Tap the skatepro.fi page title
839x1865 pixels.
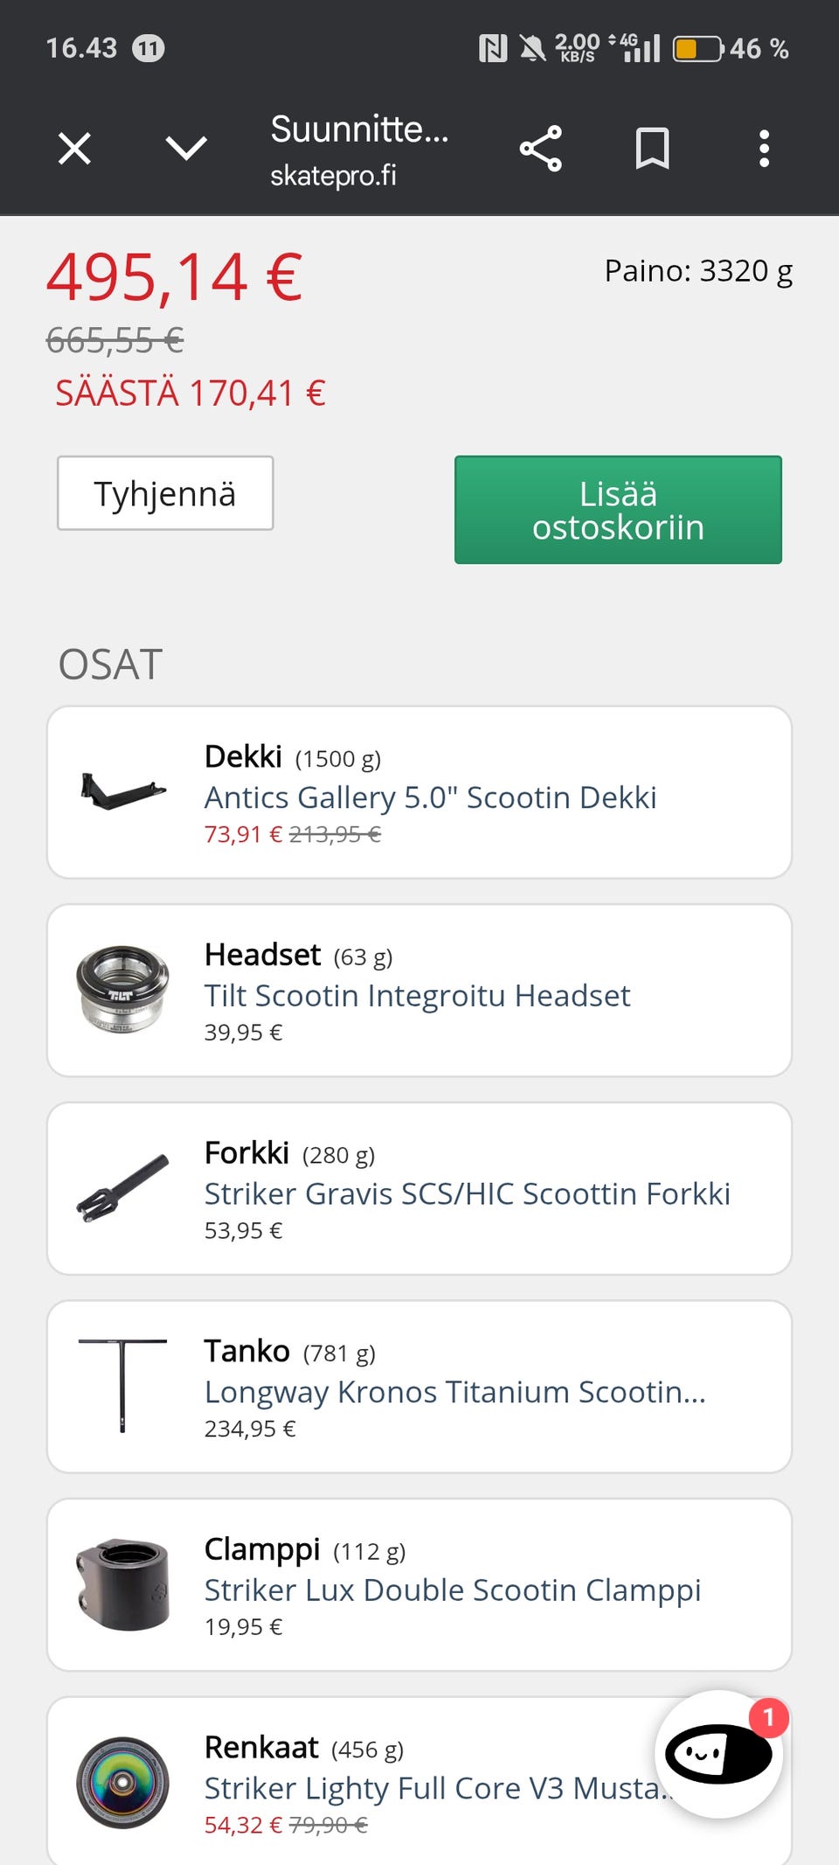[359, 149]
